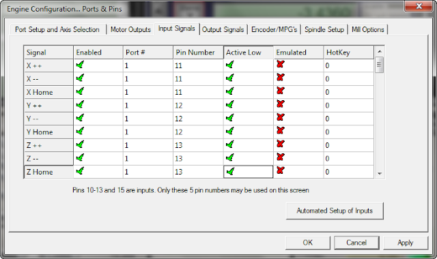
Task: Click Emulated red X for X ++ row
Action: (281, 64)
